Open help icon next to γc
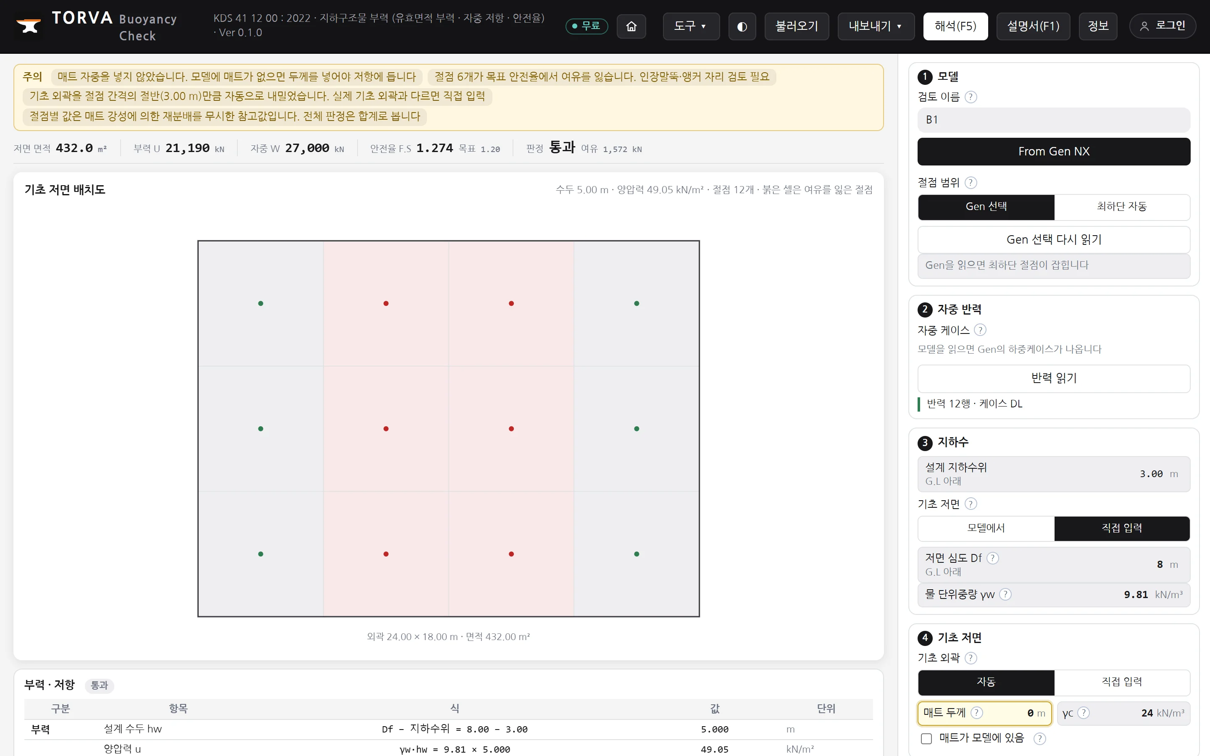The height and width of the screenshot is (756, 1210). (1084, 713)
